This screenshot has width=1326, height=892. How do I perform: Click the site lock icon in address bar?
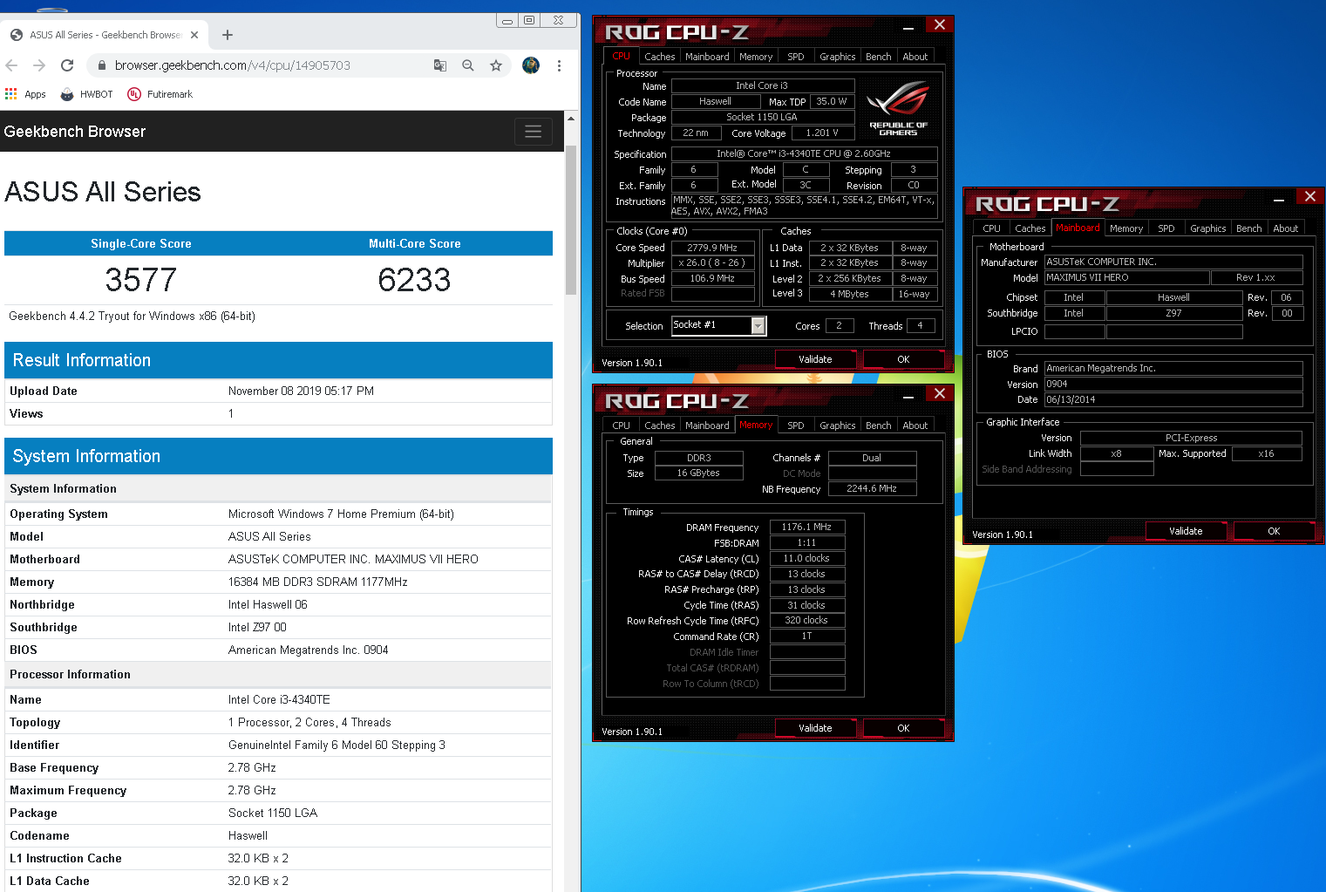(102, 65)
